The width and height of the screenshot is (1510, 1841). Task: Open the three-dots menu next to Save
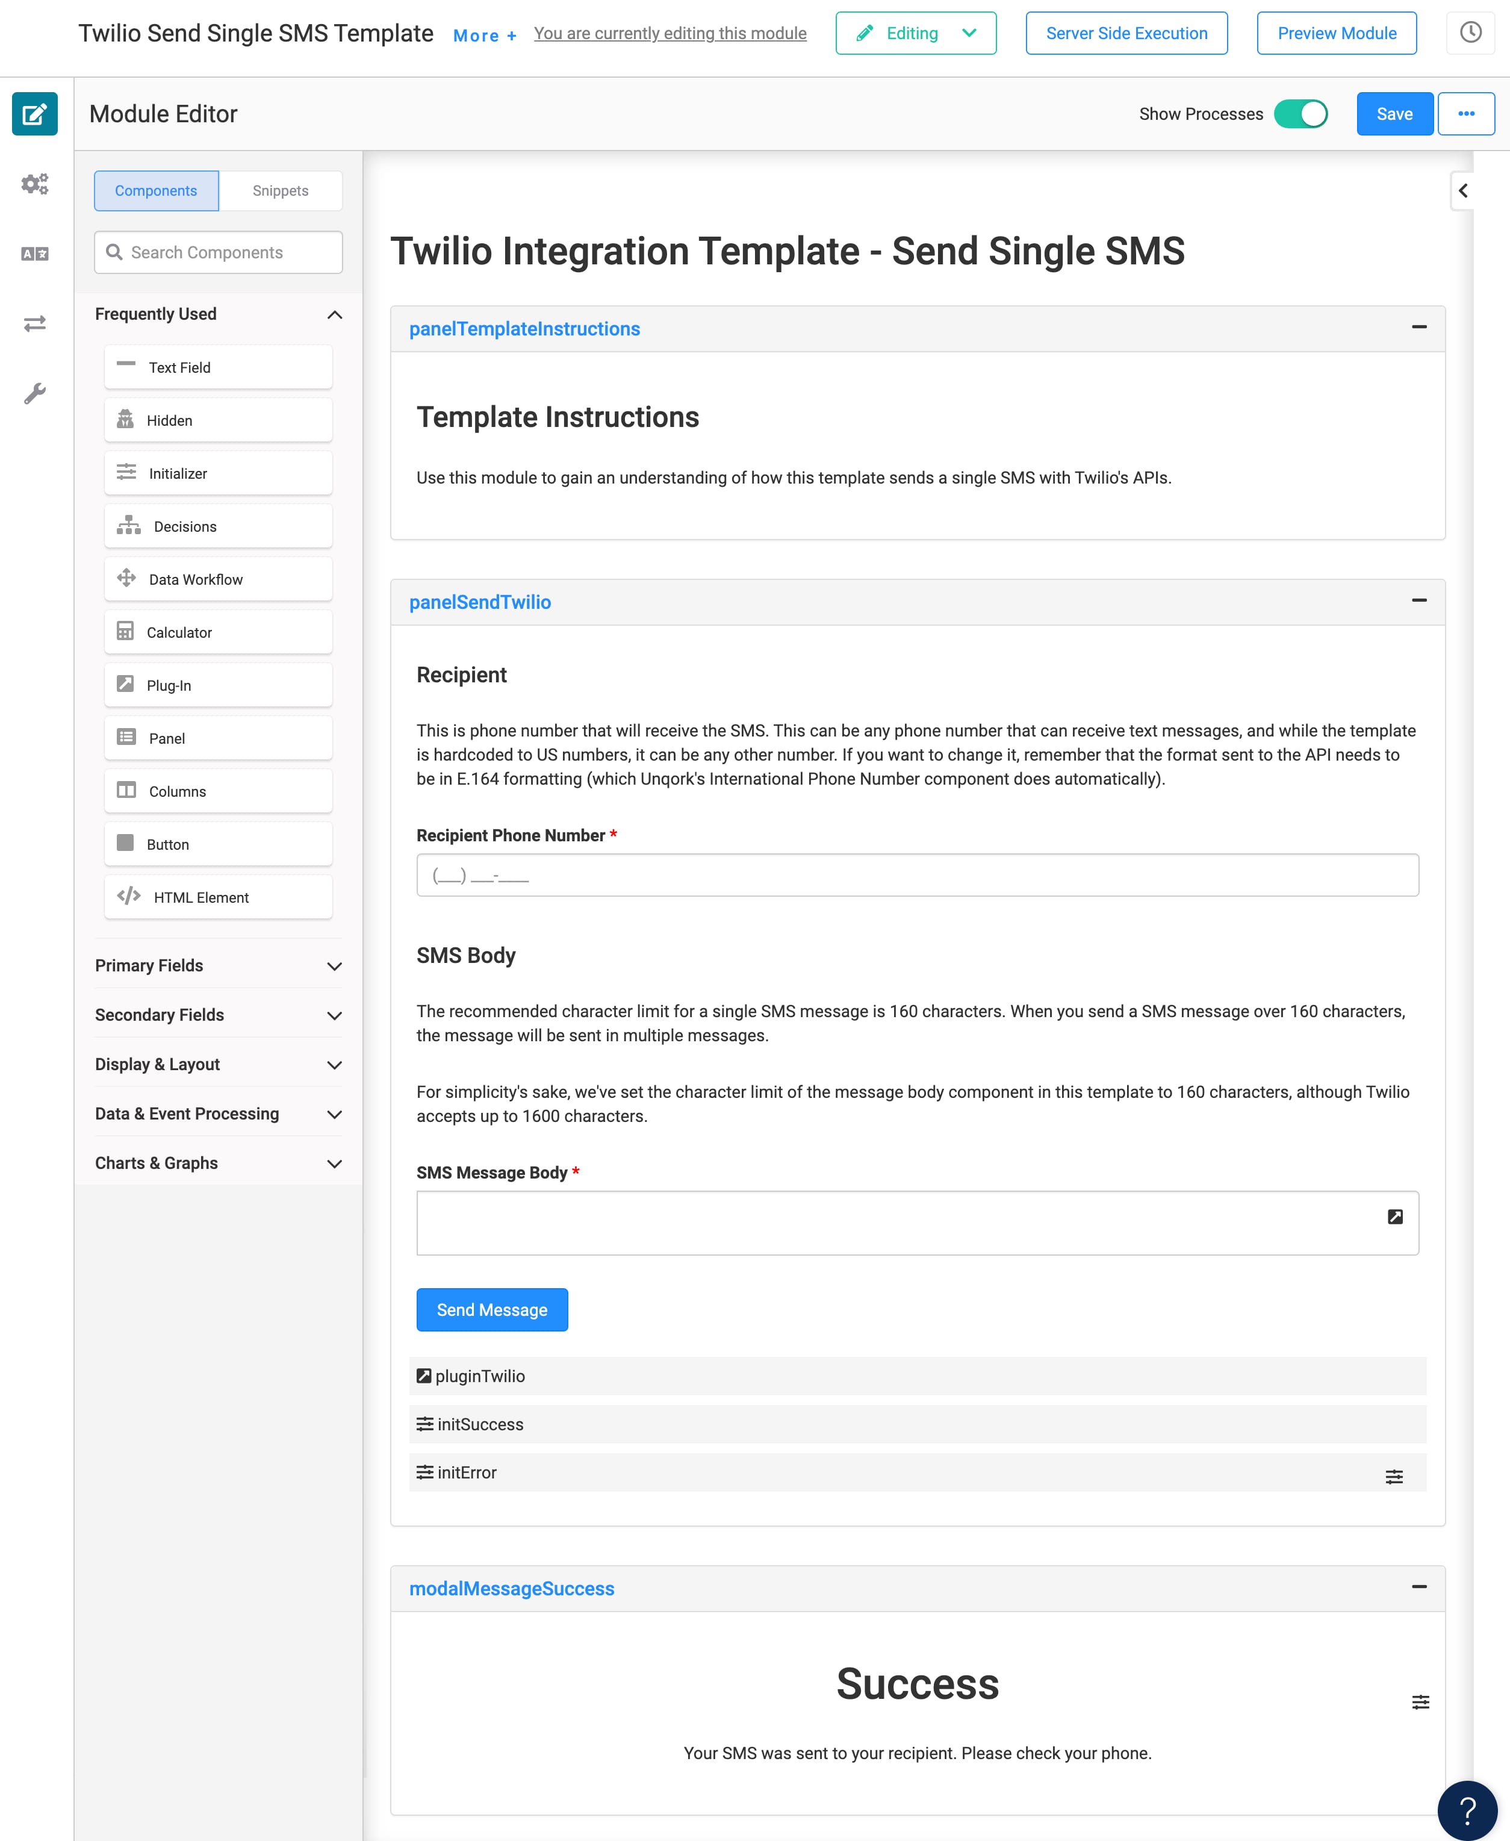pyautogui.click(x=1467, y=114)
